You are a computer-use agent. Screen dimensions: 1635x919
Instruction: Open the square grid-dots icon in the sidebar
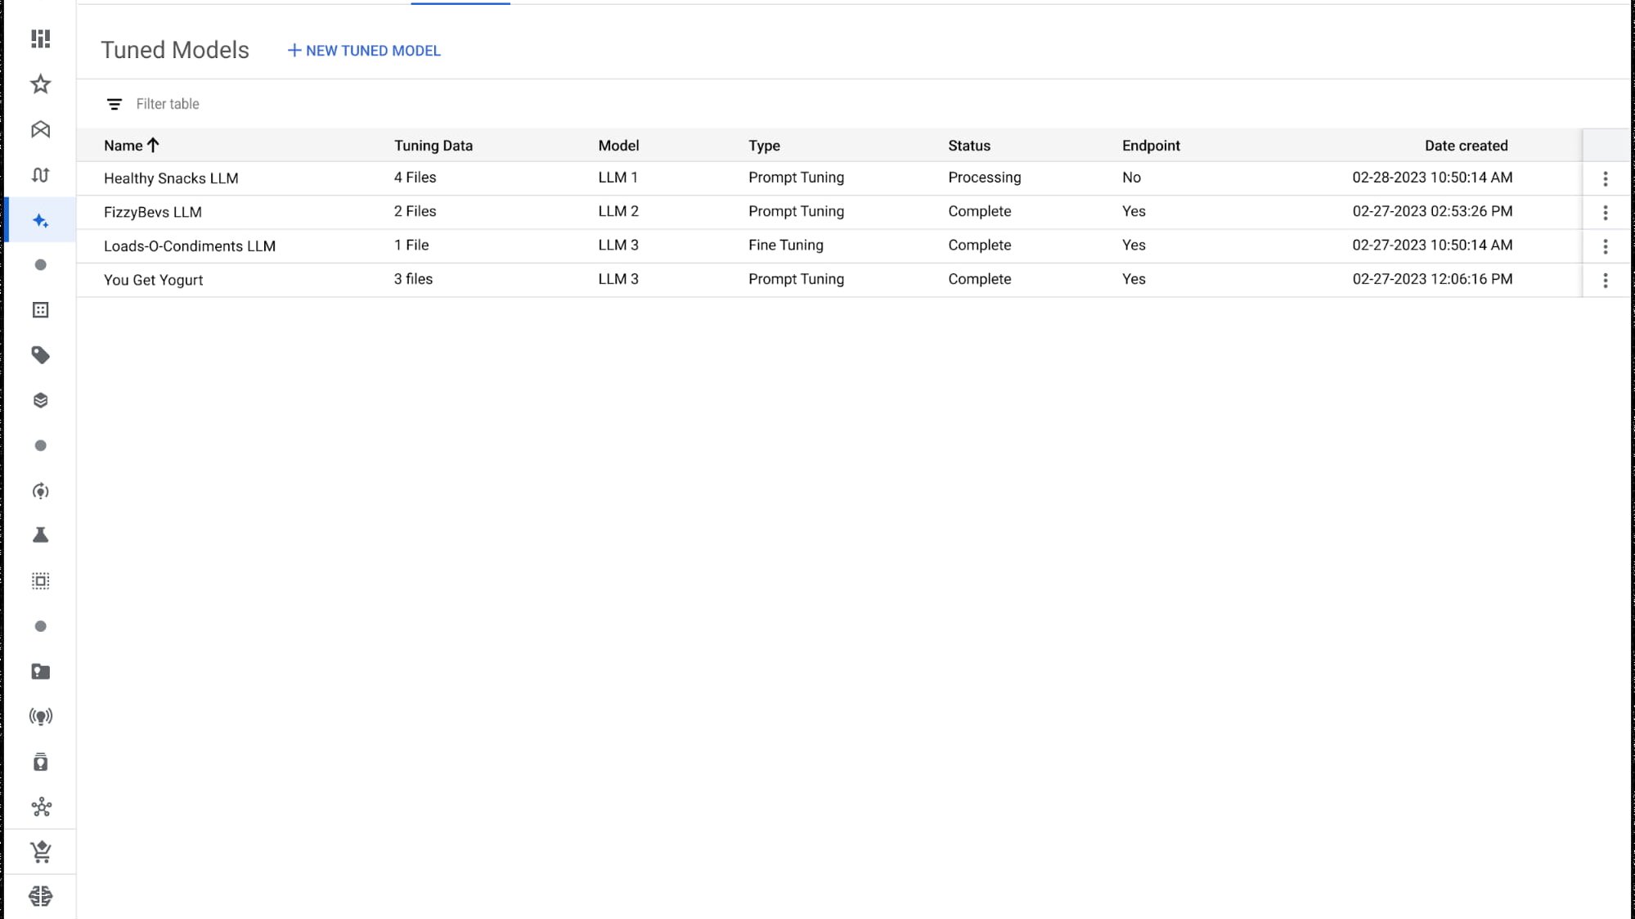point(40,310)
